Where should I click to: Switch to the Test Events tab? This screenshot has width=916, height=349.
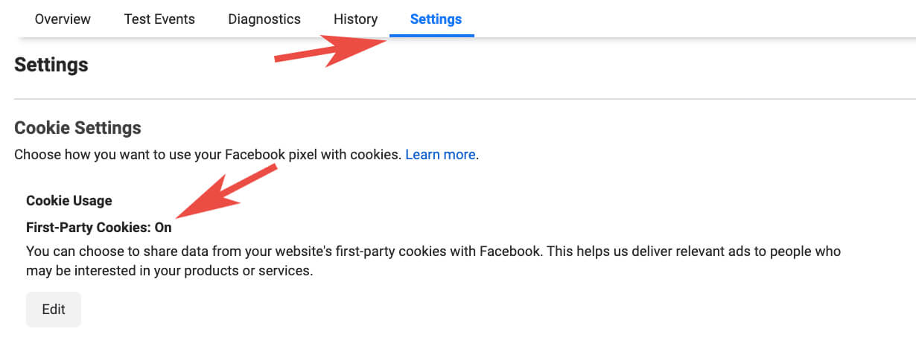159,19
